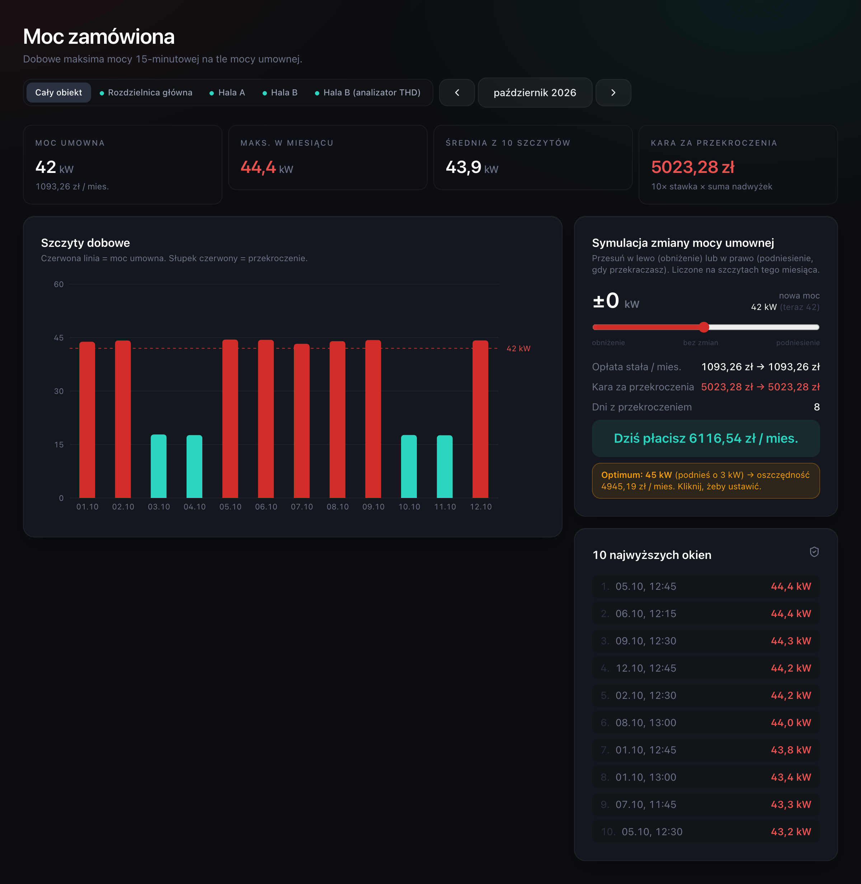
Task: Switch to Rozdzielnica główna tab
Action: coord(146,93)
